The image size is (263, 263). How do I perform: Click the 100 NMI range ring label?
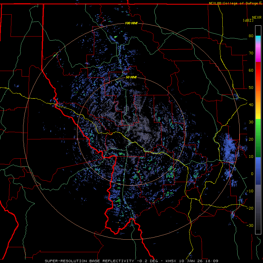(131, 23)
